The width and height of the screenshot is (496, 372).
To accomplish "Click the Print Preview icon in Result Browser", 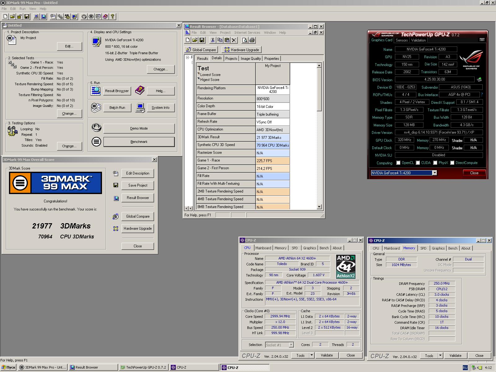I will tap(245, 40).
